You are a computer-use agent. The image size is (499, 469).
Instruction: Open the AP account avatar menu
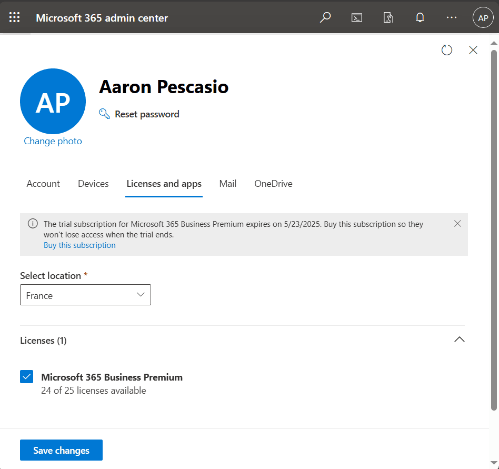(483, 17)
